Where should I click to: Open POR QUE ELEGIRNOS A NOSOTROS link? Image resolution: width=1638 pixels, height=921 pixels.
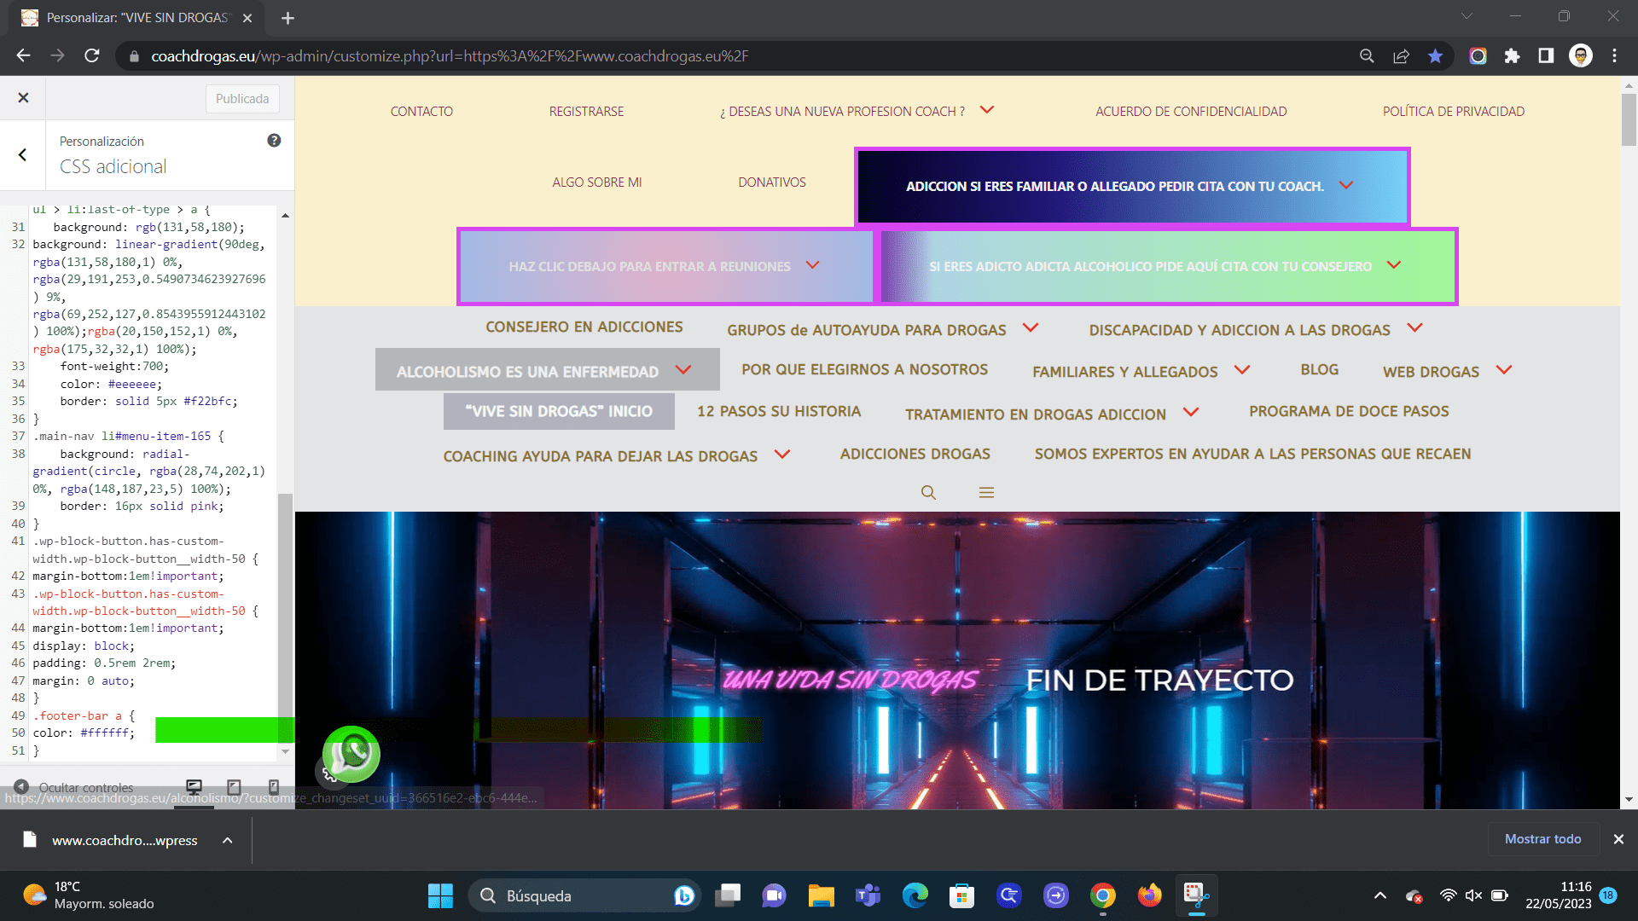[864, 370]
